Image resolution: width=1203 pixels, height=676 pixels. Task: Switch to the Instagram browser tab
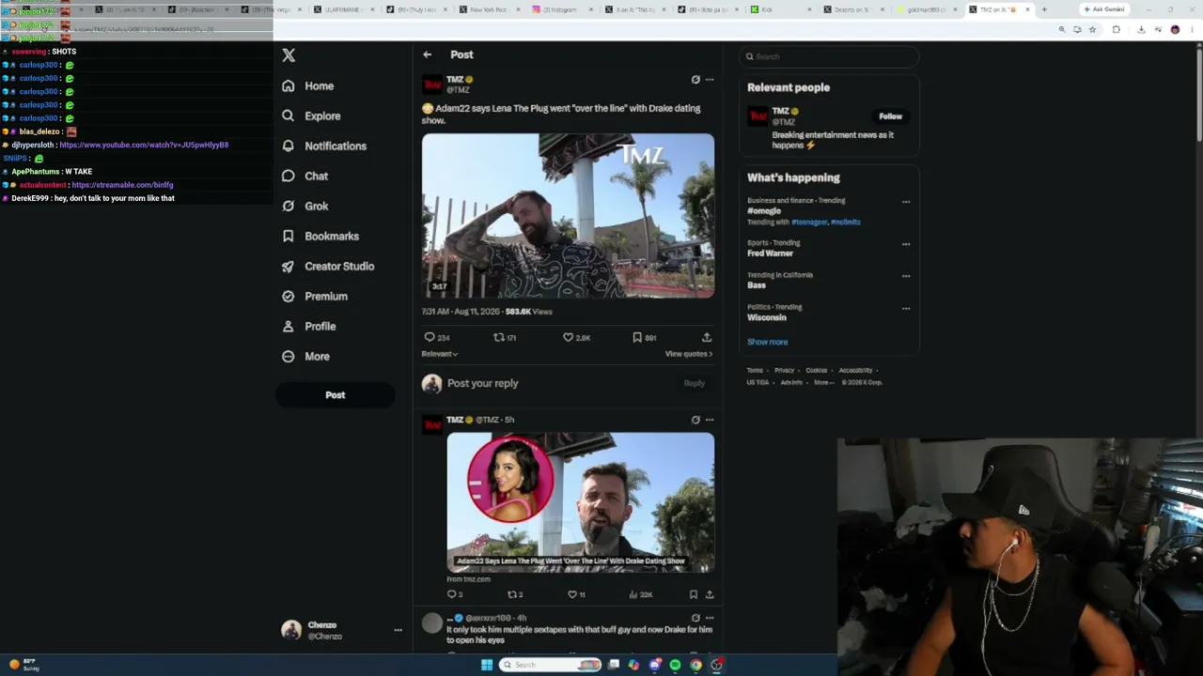[559, 9]
